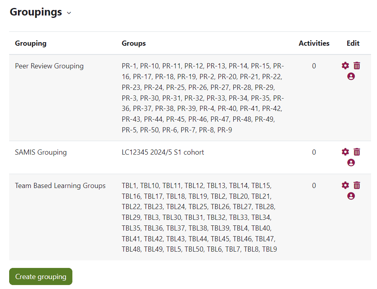The height and width of the screenshot is (289, 377).
Task: Click the Activities column header
Action: 314,43
